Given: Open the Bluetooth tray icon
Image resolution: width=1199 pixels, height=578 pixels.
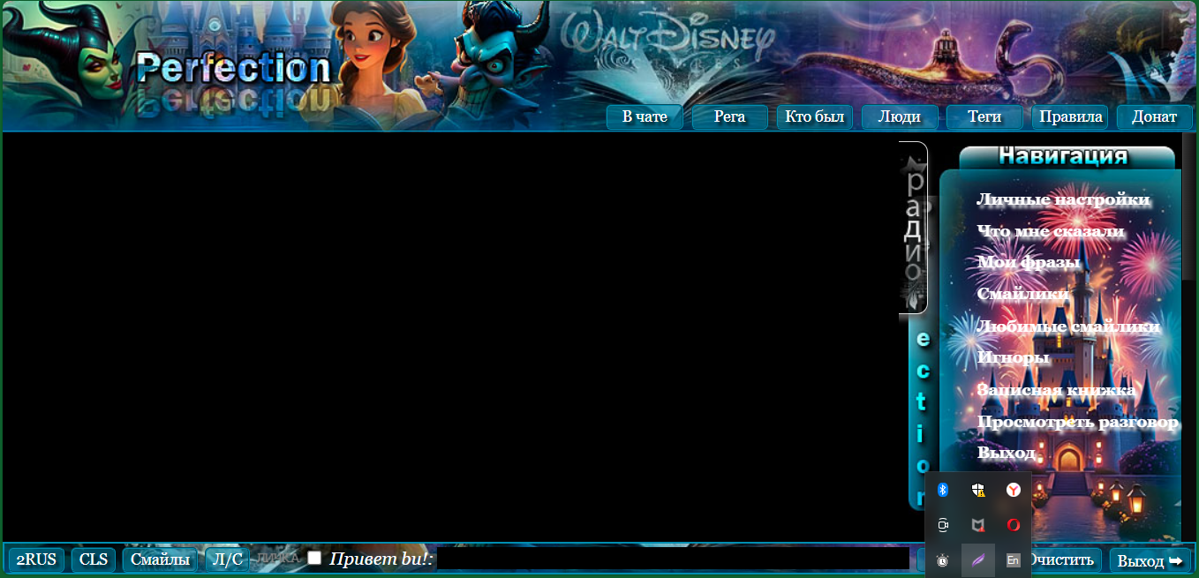Looking at the screenshot, I should [x=942, y=490].
